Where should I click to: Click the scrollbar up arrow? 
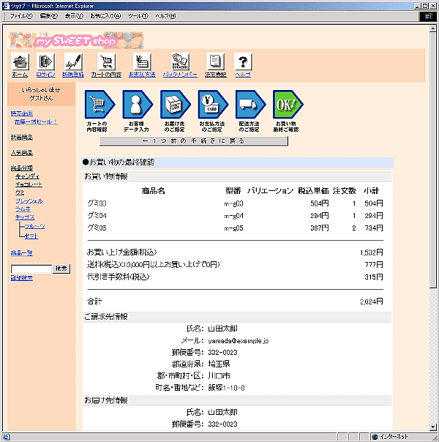(433, 29)
